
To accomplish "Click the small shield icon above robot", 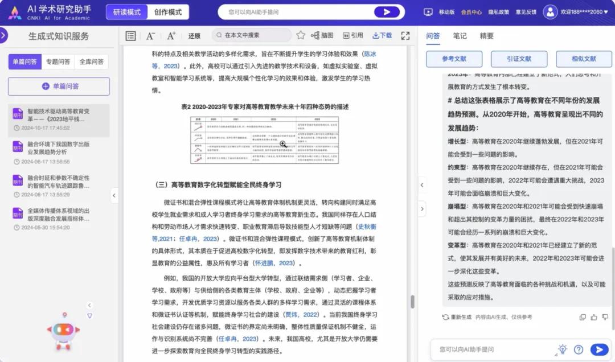I will (89, 315).
